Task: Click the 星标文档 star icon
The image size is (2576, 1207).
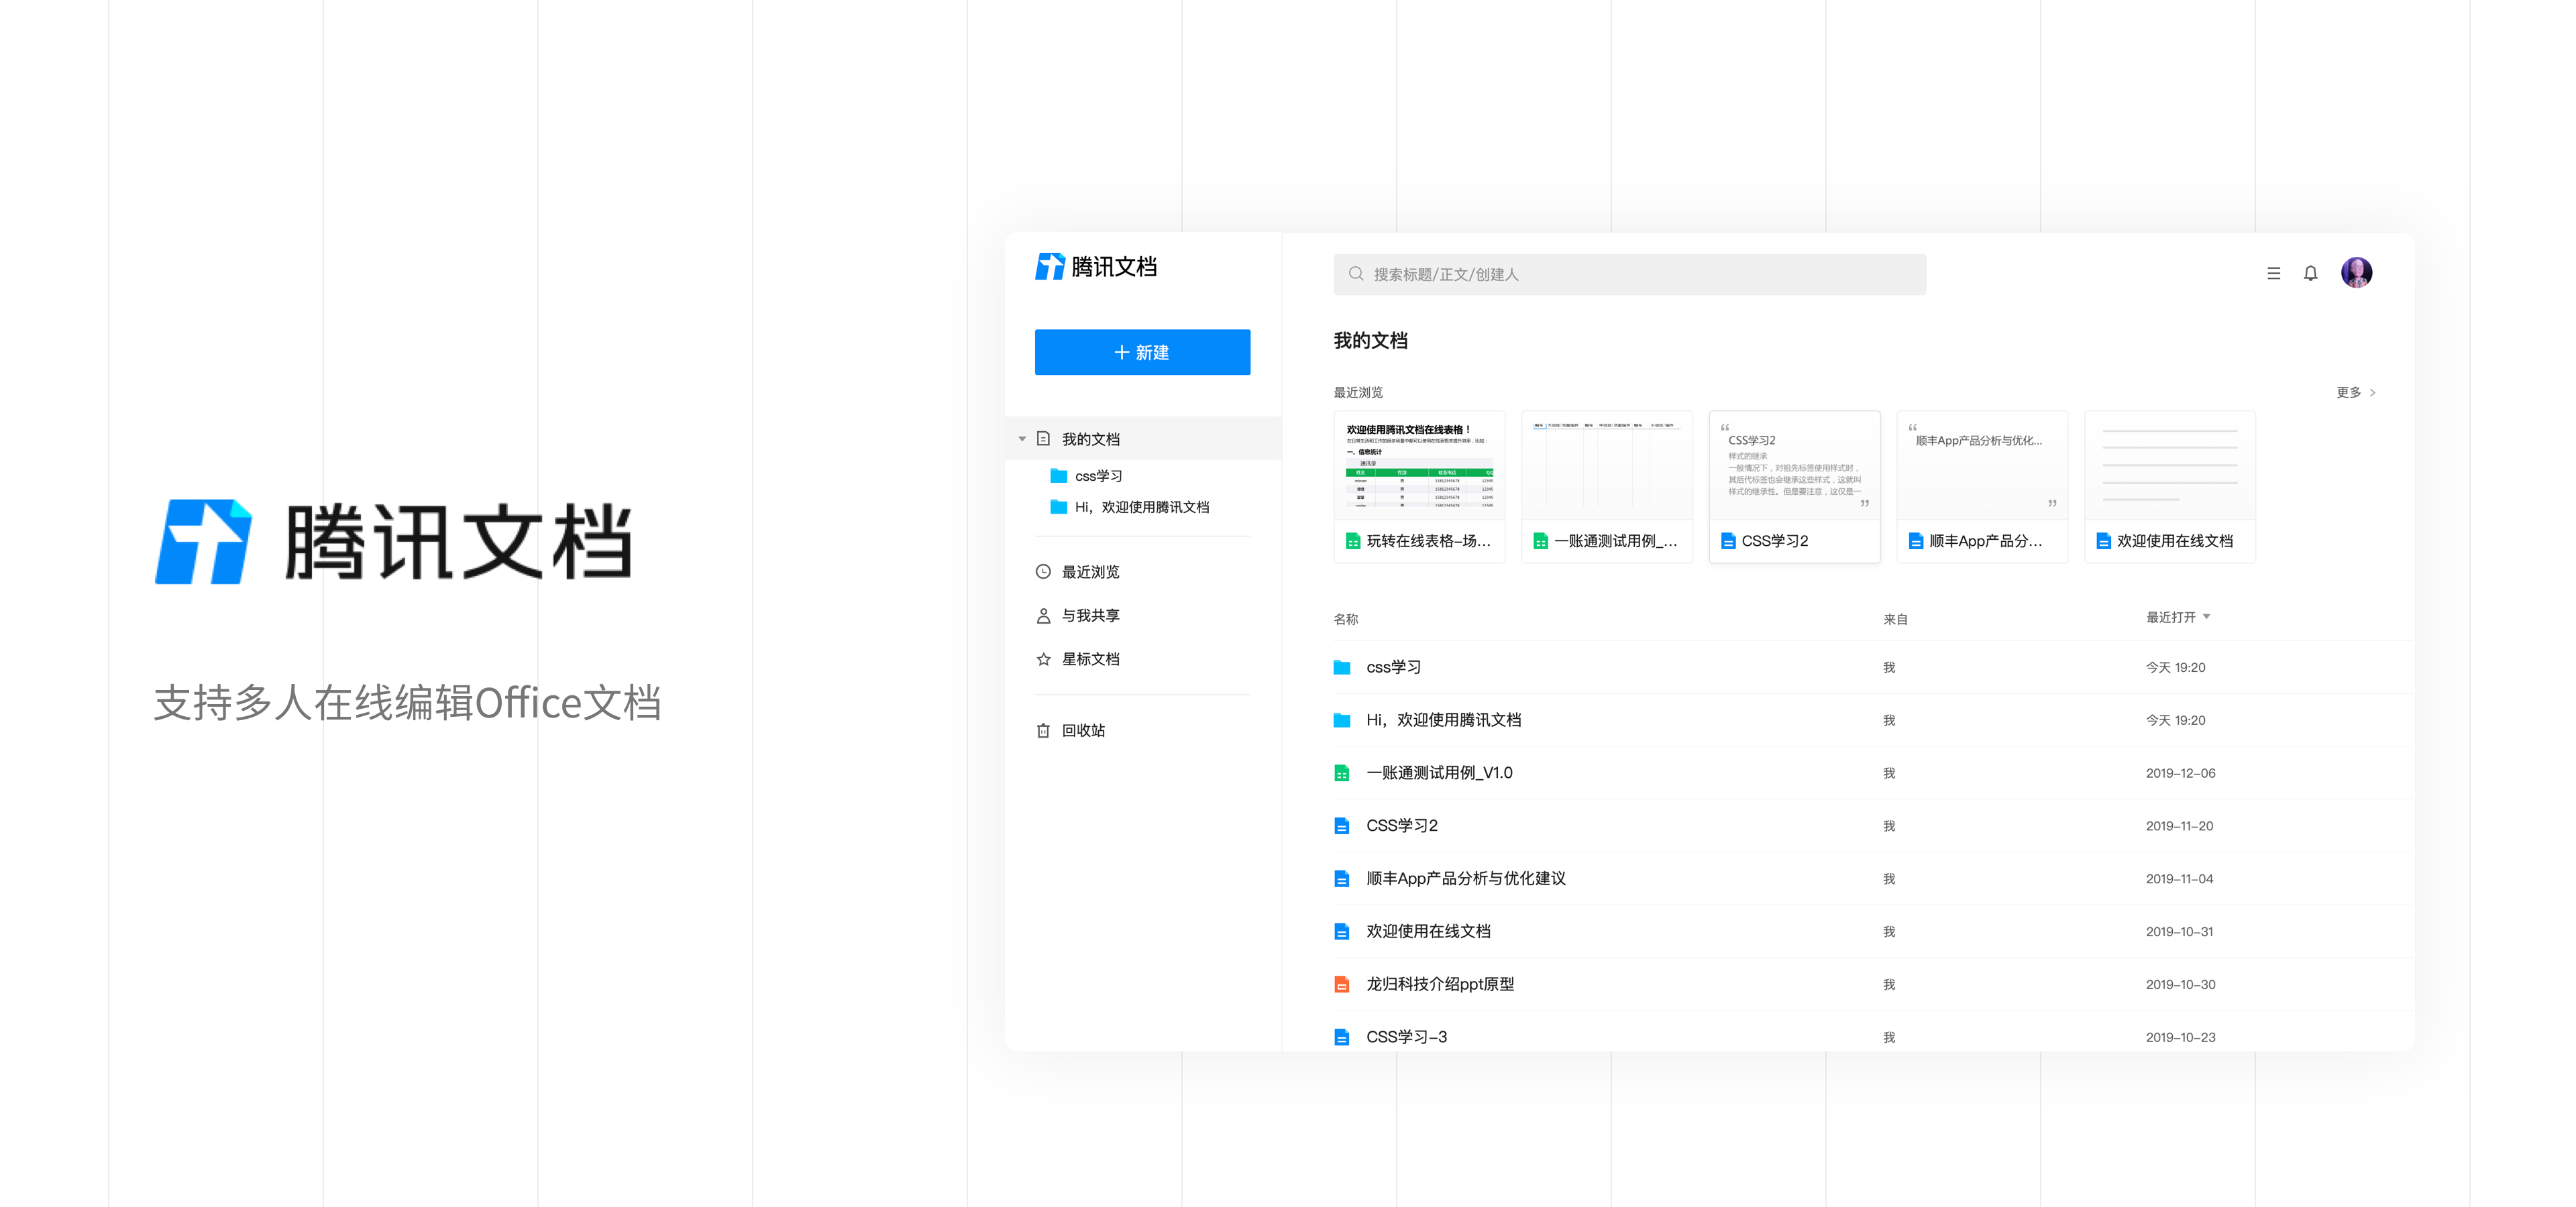Action: 1043,659
